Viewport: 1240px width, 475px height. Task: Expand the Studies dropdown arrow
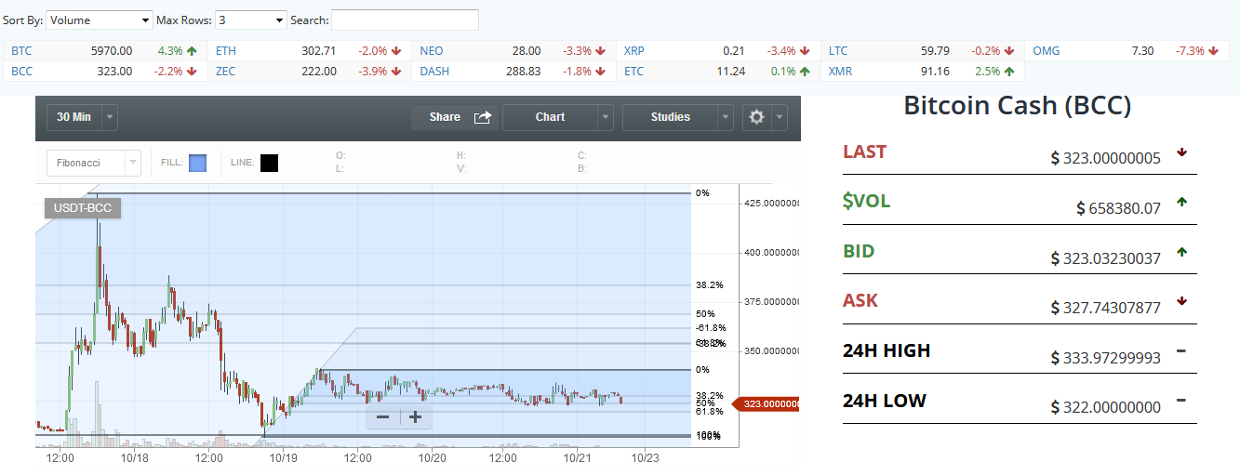[x=726, y=117]
